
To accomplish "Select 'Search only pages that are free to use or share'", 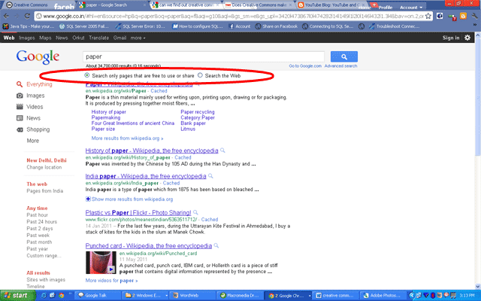I will (87, 75).
